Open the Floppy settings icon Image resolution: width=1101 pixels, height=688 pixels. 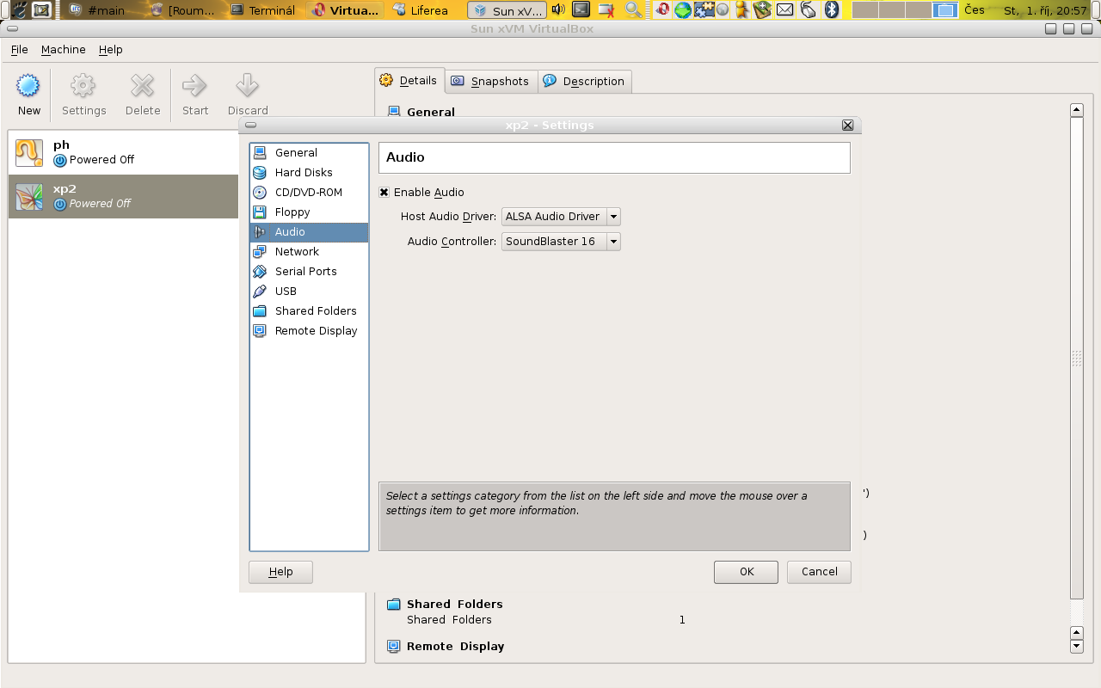click(260, 212)
